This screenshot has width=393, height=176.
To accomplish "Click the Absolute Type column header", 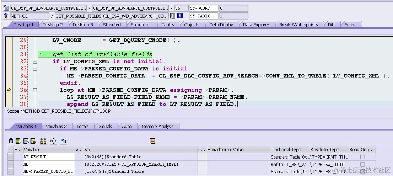I will pos(329,149).
